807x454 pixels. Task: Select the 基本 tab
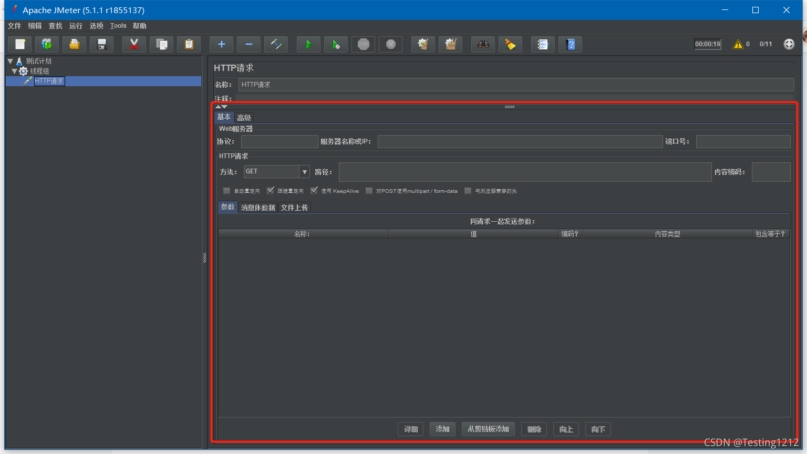point(224,117)
